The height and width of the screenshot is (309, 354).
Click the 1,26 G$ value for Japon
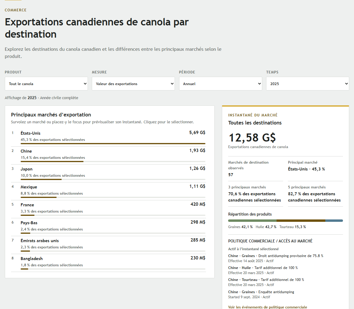(x=197, y=168)
